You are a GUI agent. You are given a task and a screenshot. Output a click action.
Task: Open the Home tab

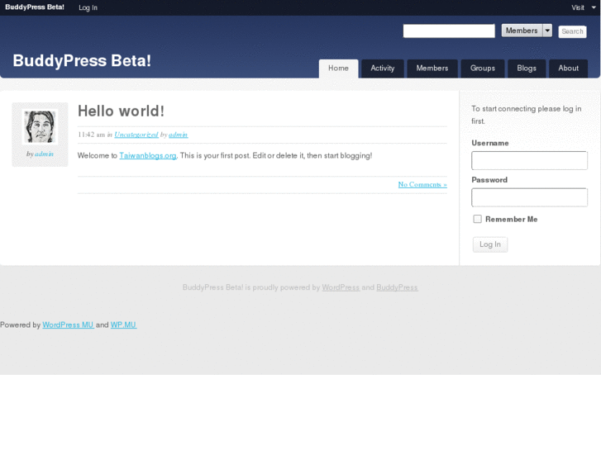[338, 69]
